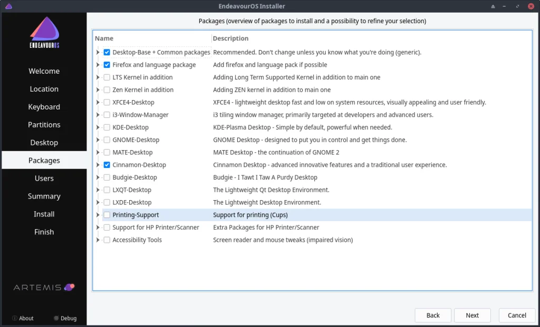The width and height of the screenshot is (540, 327).
Task: Cancel the installation
Action: point(517,315)
